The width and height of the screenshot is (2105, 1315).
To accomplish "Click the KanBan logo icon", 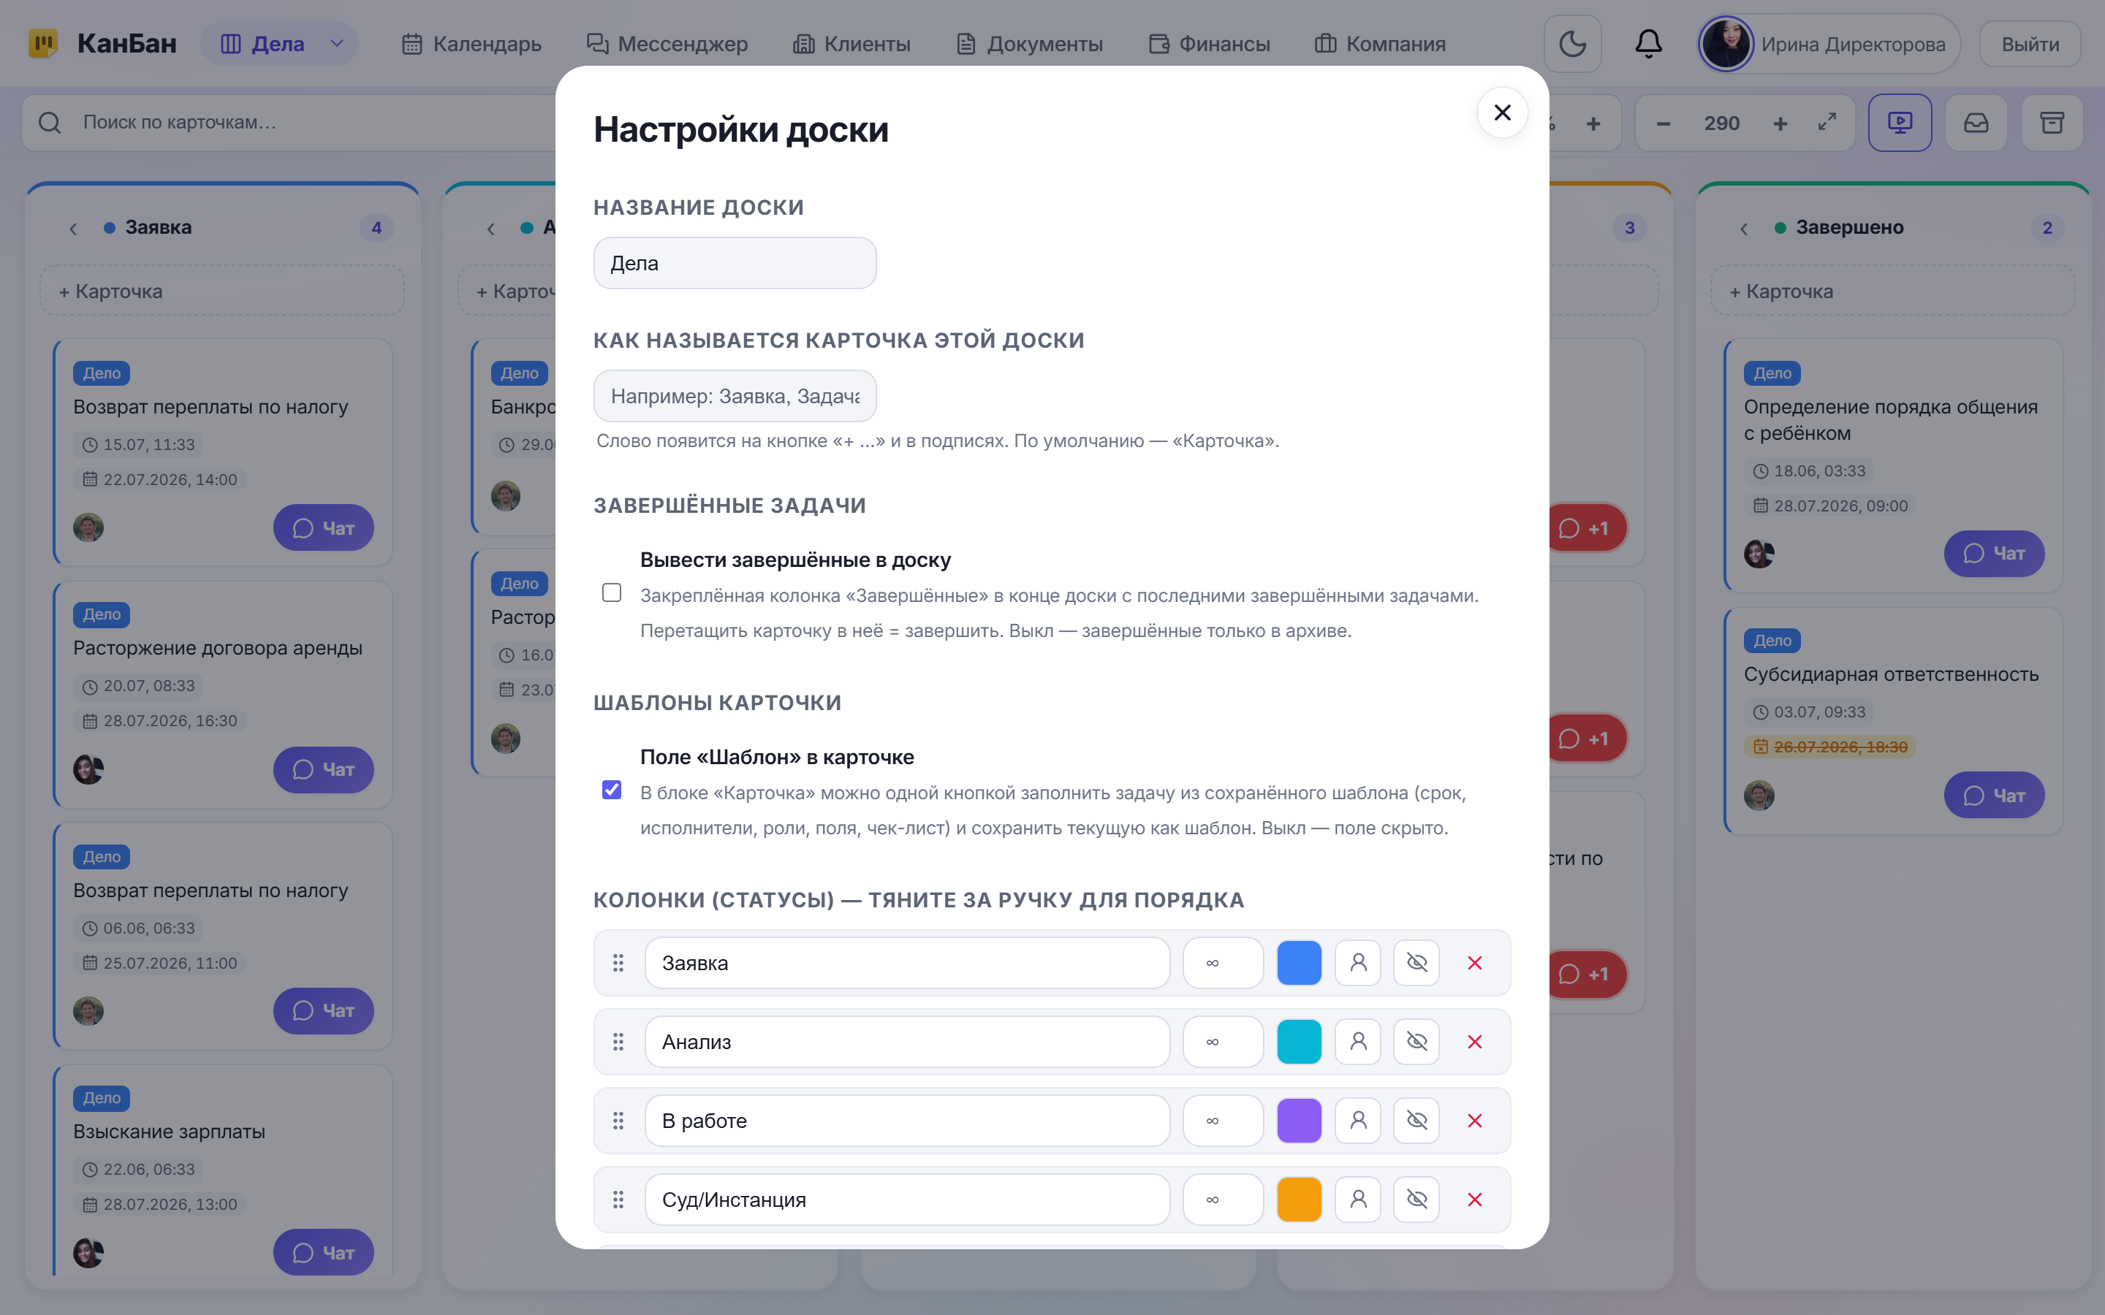I will coord(42,44).
